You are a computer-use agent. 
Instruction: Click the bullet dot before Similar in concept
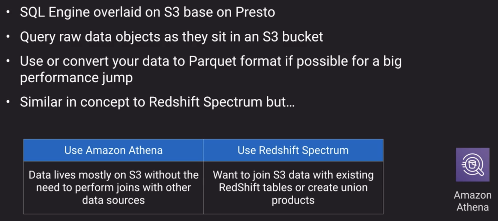8,102
